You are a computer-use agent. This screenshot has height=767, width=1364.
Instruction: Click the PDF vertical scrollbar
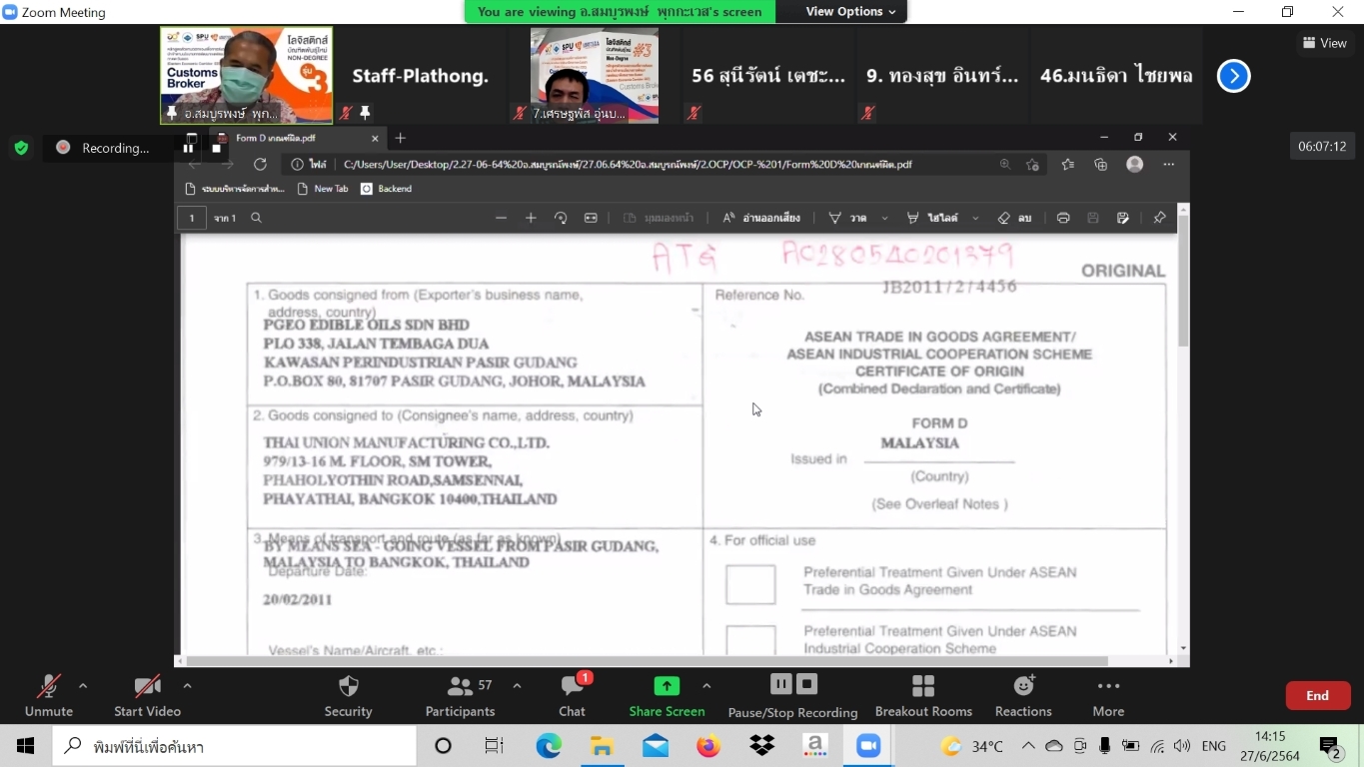click(x=1183, y=282)
